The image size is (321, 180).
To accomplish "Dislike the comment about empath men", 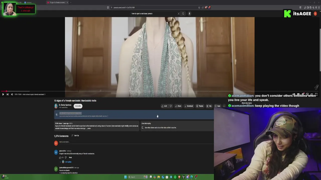I will 66,157.
